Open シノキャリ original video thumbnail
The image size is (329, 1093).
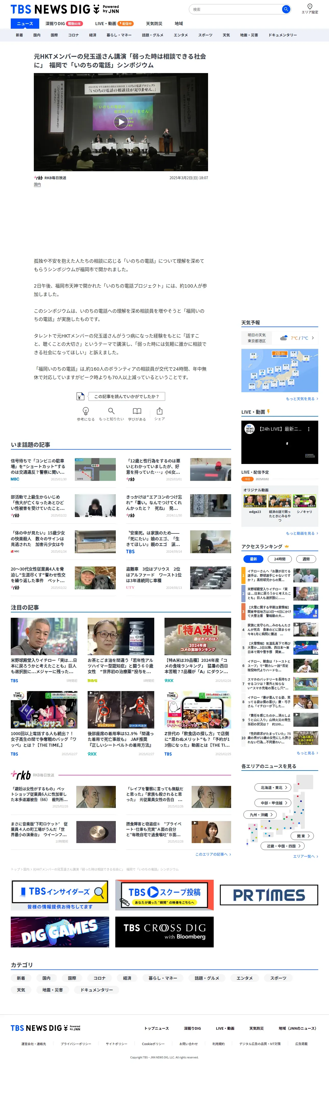(304, 501)
